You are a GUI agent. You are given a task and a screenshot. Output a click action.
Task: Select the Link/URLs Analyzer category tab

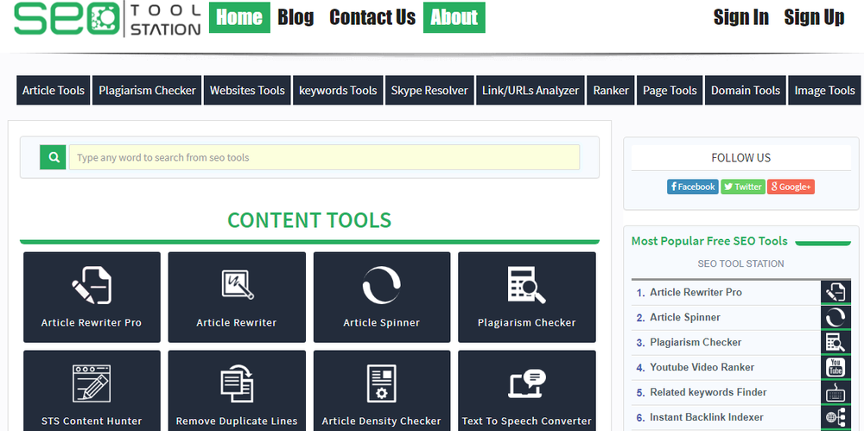530,91
